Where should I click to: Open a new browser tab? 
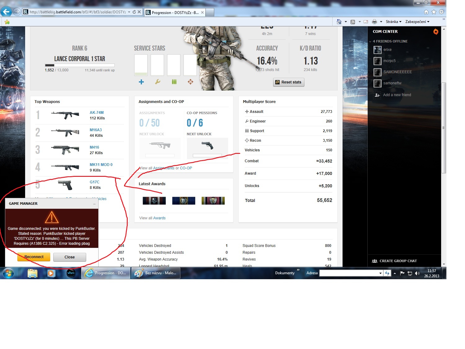tap(210, 12)
